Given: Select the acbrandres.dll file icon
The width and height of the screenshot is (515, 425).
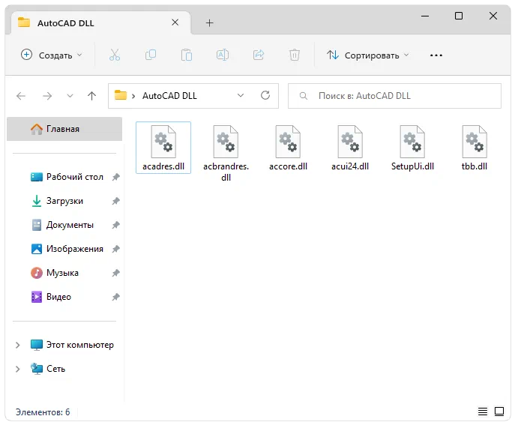Looking at the screenshot, I should [226, 142].
